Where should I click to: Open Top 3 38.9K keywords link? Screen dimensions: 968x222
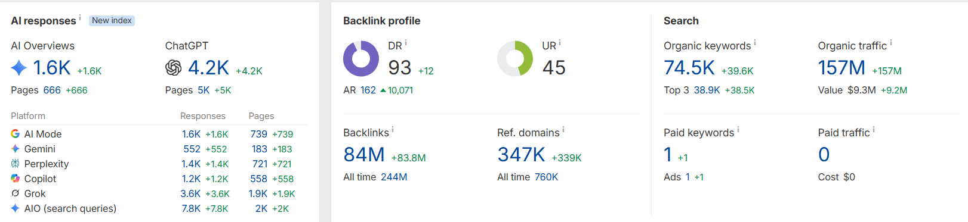click(707, 90)
